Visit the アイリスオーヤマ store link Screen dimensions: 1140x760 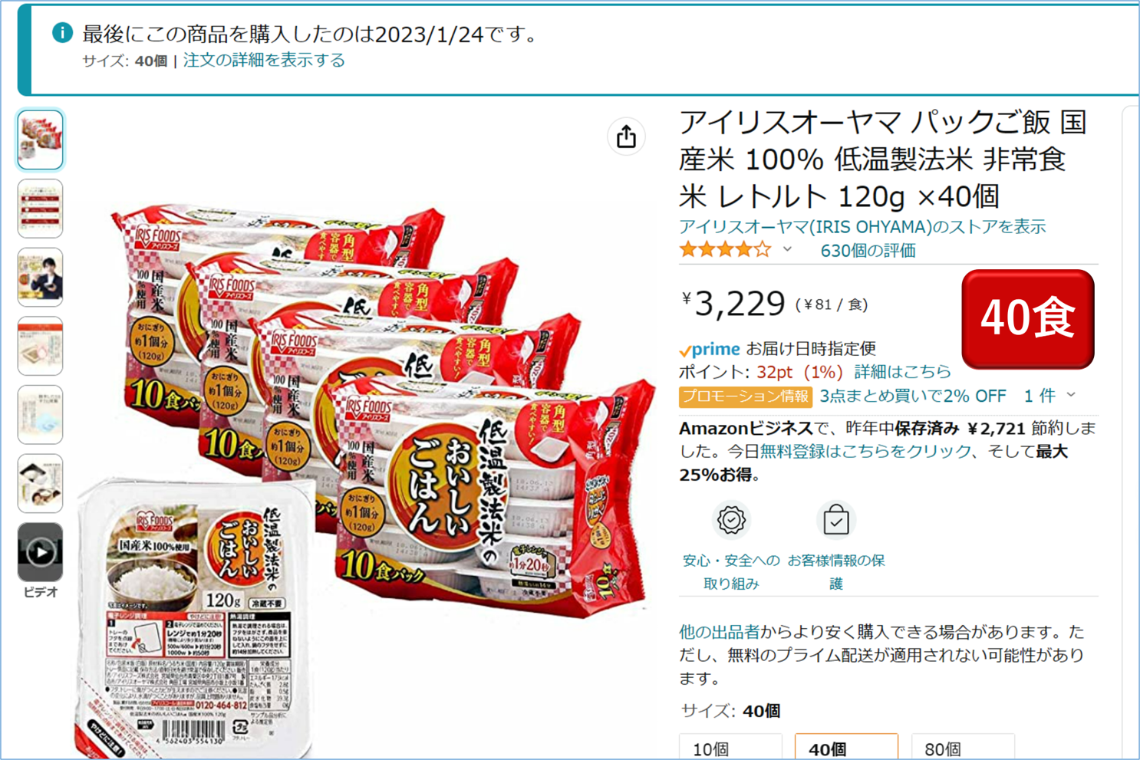[x=862, y=226]
